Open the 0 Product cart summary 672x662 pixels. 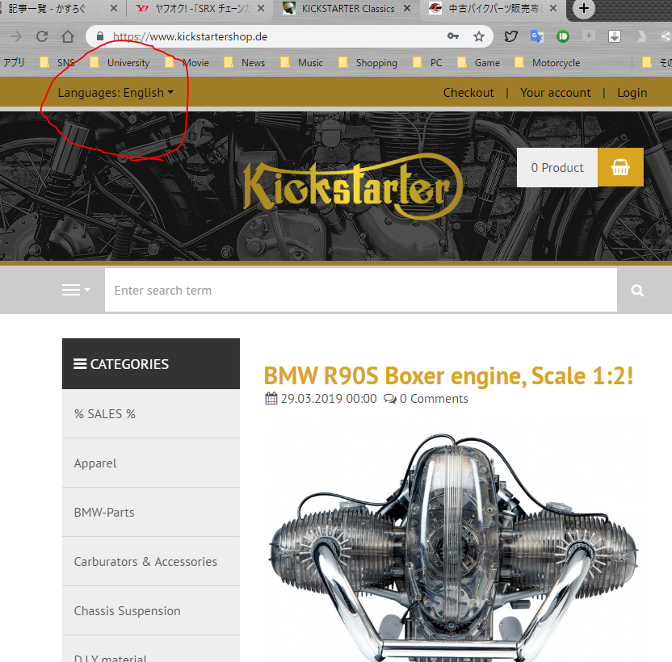(557, 168)
